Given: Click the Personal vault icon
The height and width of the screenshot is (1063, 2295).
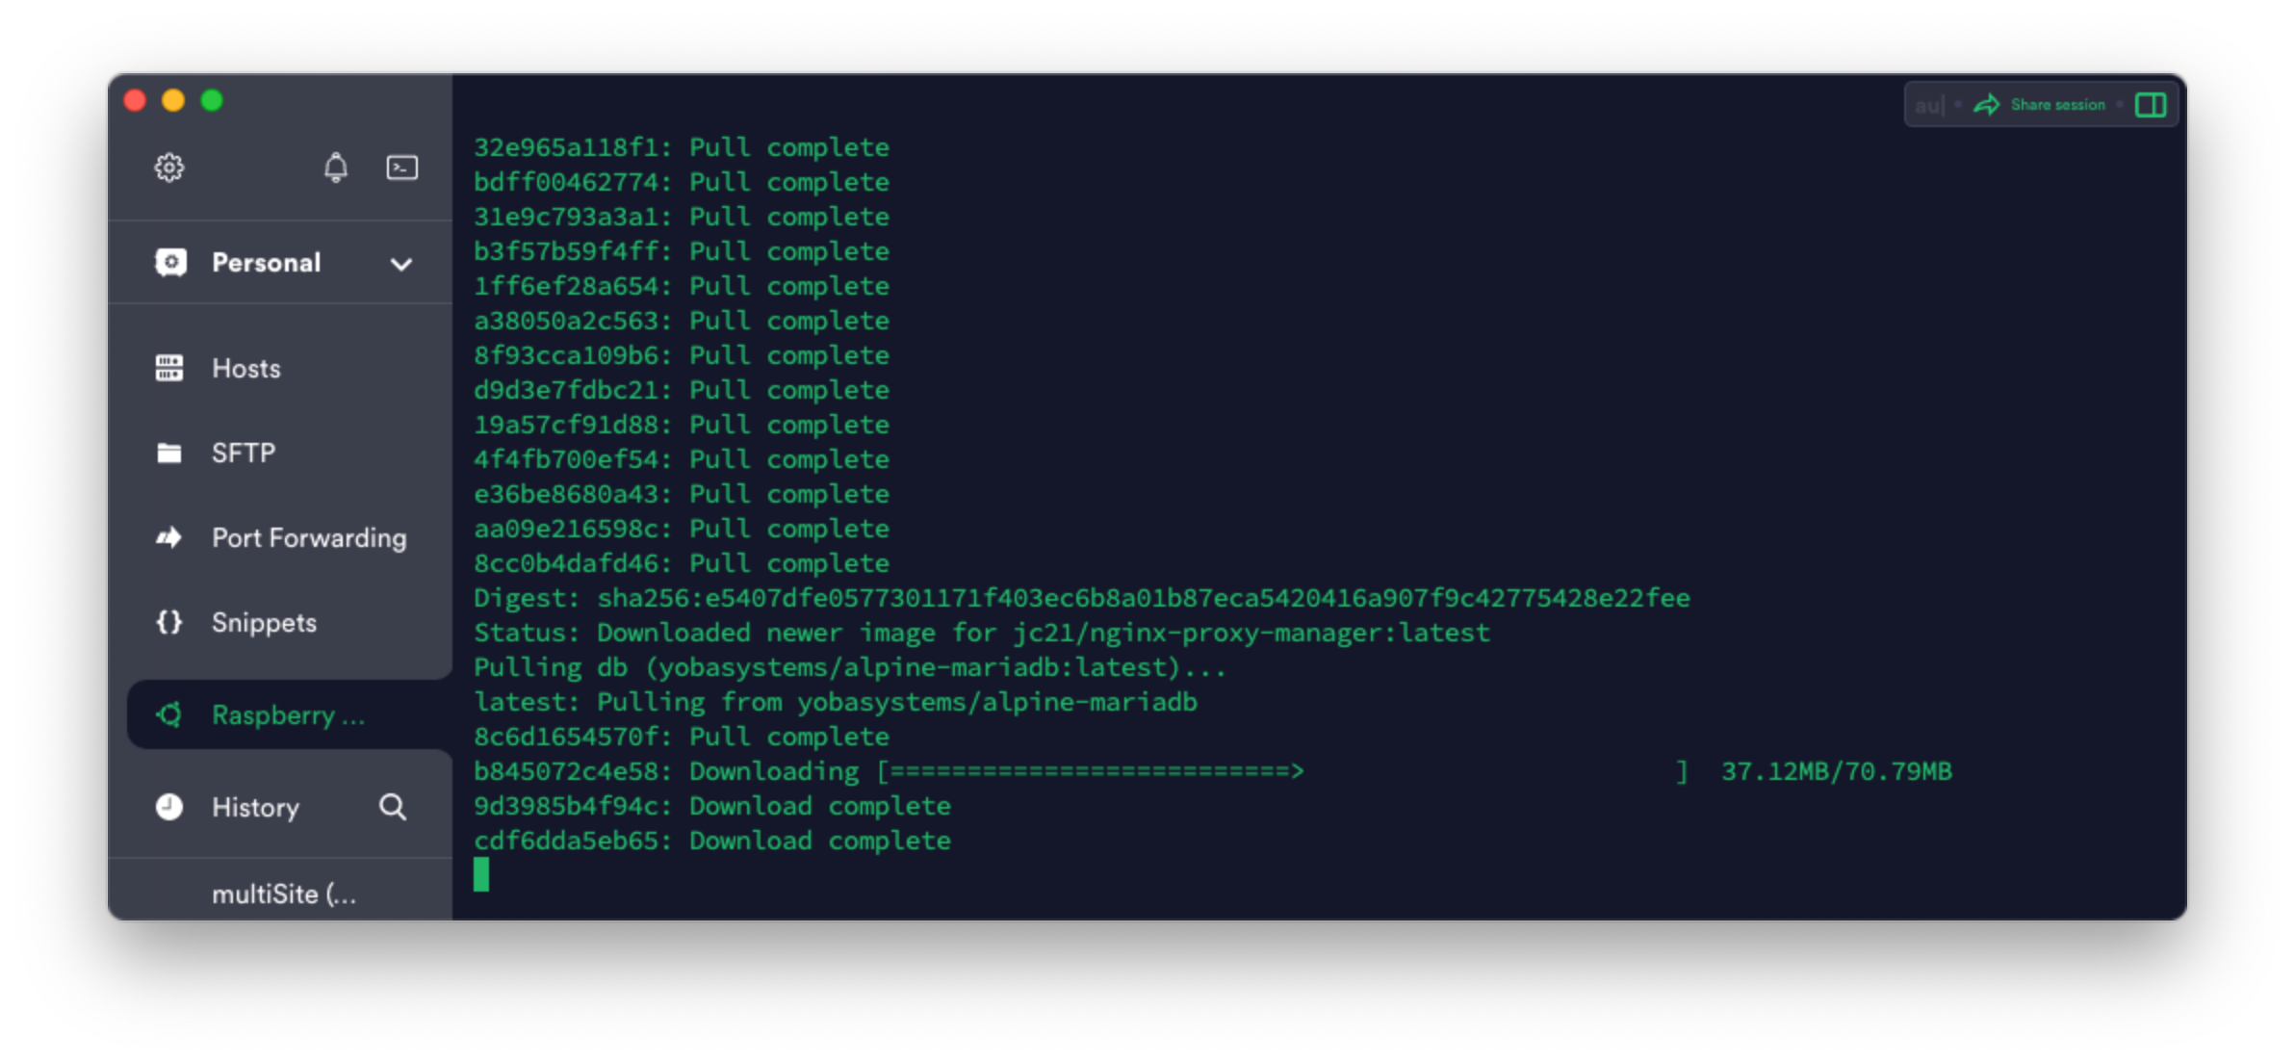Looking at the screenshot, I should [170, 262].
